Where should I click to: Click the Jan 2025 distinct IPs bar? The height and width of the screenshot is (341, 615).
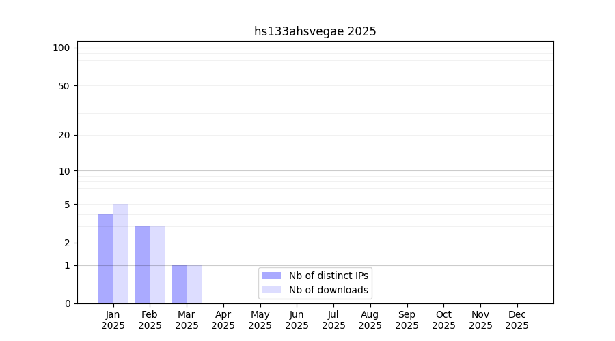pyautogui.click(x=106, y=258)
